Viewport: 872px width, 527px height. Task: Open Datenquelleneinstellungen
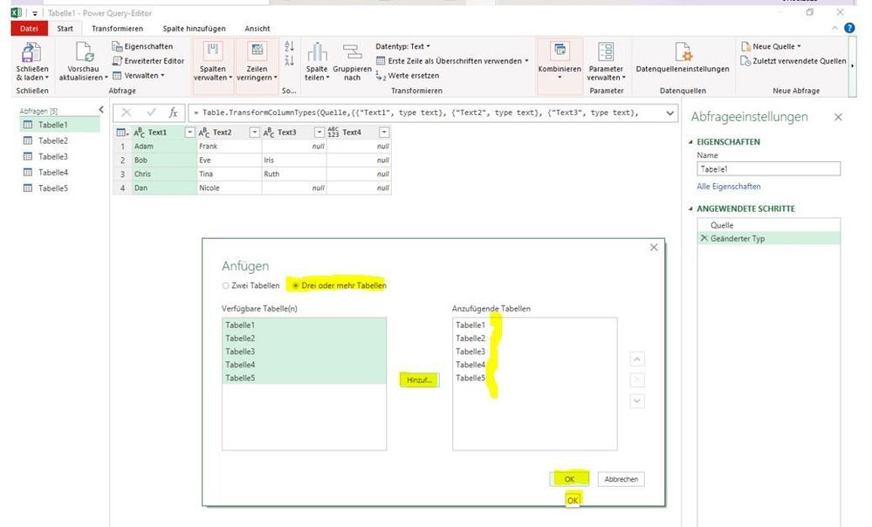click(x=683, y=57)
